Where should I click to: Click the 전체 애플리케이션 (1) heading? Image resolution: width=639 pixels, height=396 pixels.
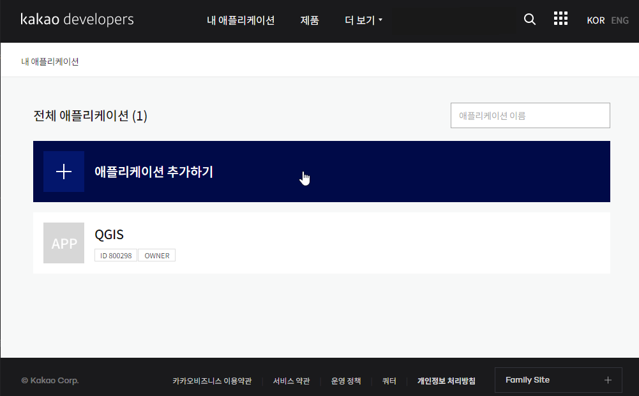pos(90,116)
